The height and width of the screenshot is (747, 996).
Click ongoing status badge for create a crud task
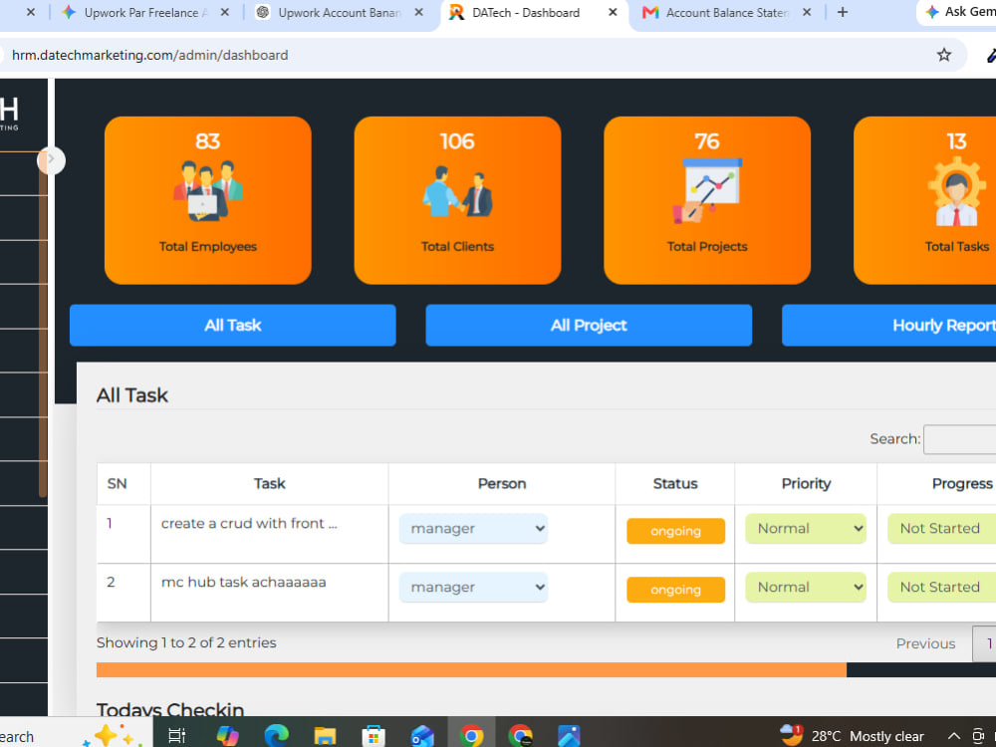(x=676, y=531)
